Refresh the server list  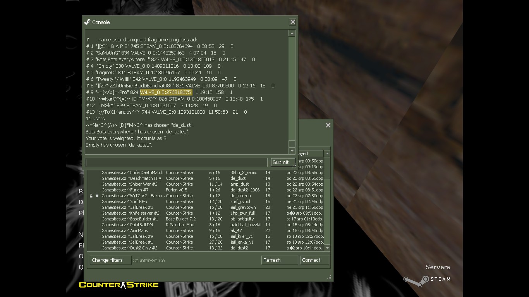(x=279, y=260)
